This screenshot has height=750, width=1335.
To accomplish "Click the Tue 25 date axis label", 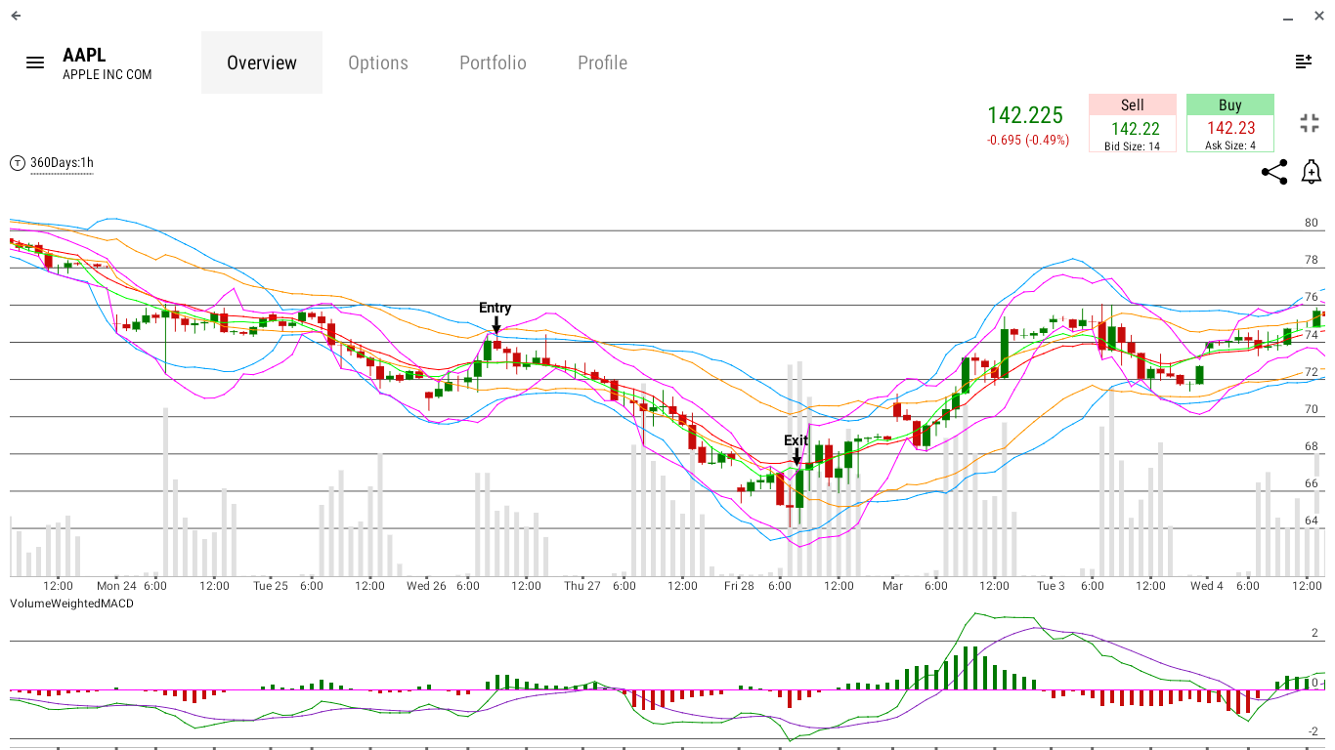I will (x=271, y=586).
